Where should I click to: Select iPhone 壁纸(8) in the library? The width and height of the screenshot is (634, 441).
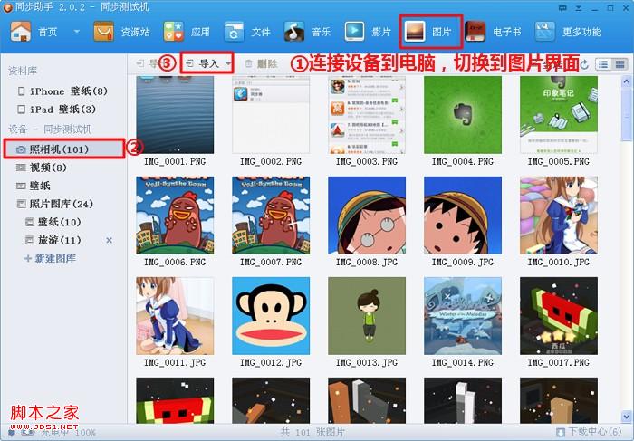[63, 91]
